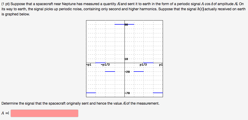The image size is (248, 120).
Task: Click the h(t) expression in the problem text
Action: coord(199,9)
